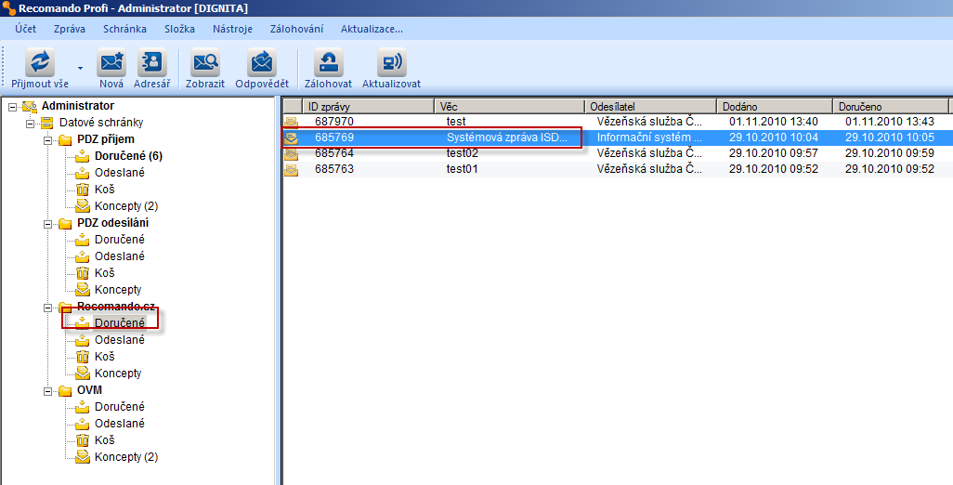Viewport: 953px width, 485px height.
Task: Sort by the Odesílatel column header
Action: (650, 106)
